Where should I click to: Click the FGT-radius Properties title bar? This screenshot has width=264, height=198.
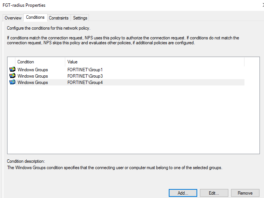coord(112,5)
